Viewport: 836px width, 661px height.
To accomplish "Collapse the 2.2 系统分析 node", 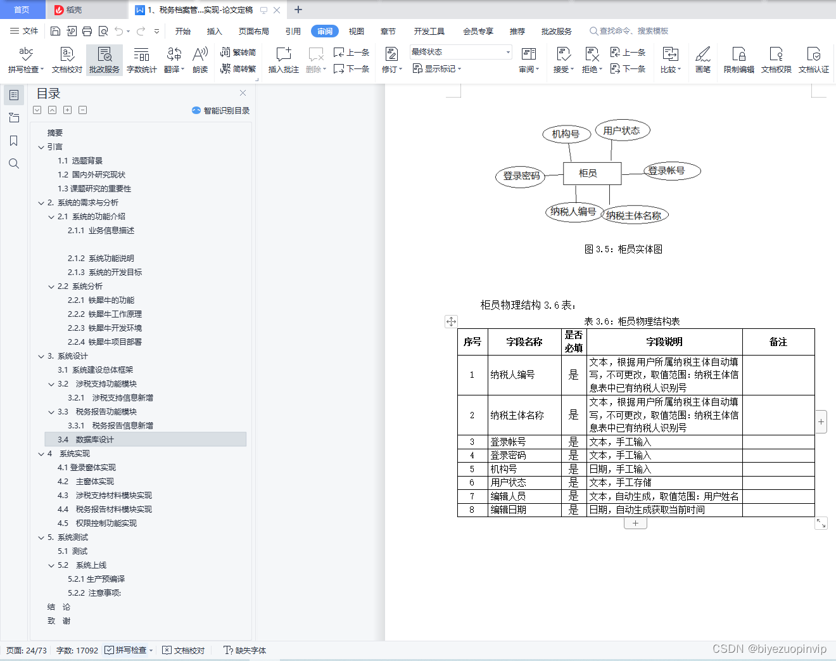I will click(51, 286).
